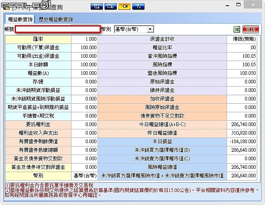Click the 310,920.000 value cell
The image size is (265, 205).
click(242, 133)
